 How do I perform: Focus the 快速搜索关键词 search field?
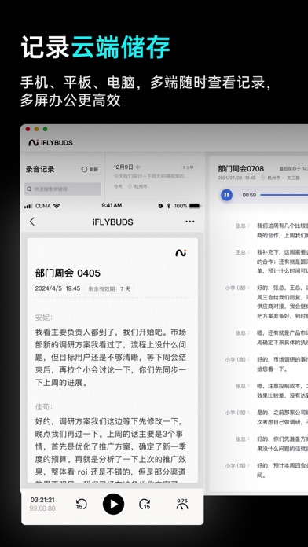click(62, 189)
